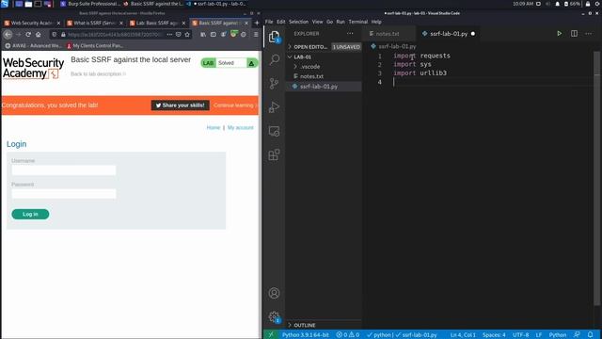Switch to the Web Security Academy Firefox tab
Viewport: 602px width, 339px height.
(x=32, y=23)
